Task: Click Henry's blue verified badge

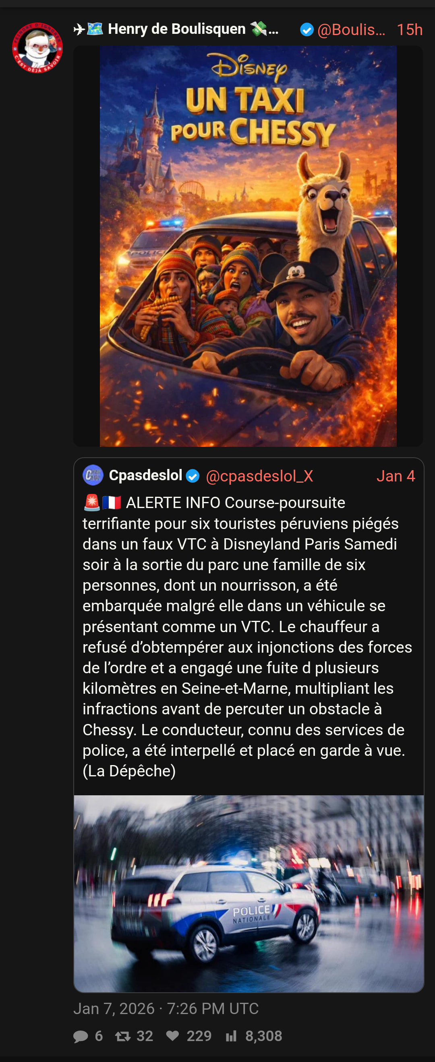Action: pos(307,30)
